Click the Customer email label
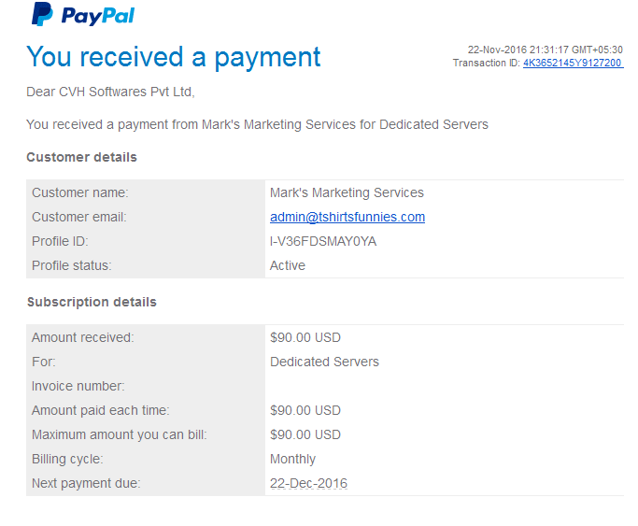 pos(79,217)
